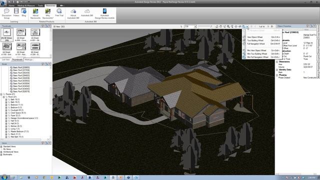The image size is (320, 180).
Task: Select Living 1 room item
Action: click(15, 129)
